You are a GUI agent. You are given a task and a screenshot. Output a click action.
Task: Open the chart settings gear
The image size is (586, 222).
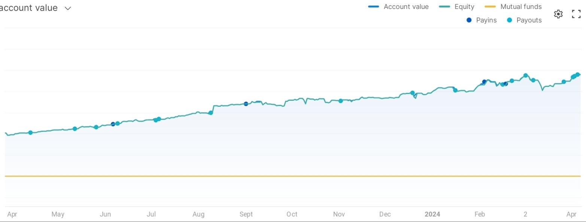(x=558, y=14)
